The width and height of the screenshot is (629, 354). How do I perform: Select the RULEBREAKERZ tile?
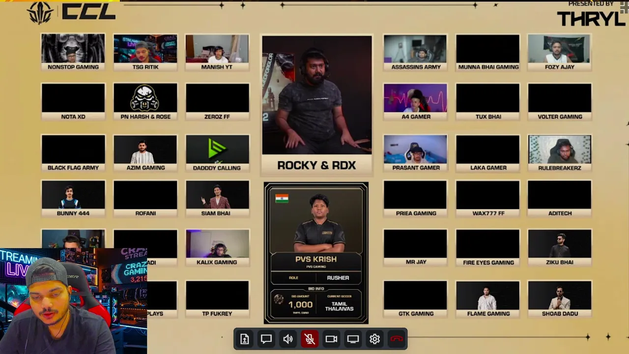pyautogui.click(x=560, y=153)
